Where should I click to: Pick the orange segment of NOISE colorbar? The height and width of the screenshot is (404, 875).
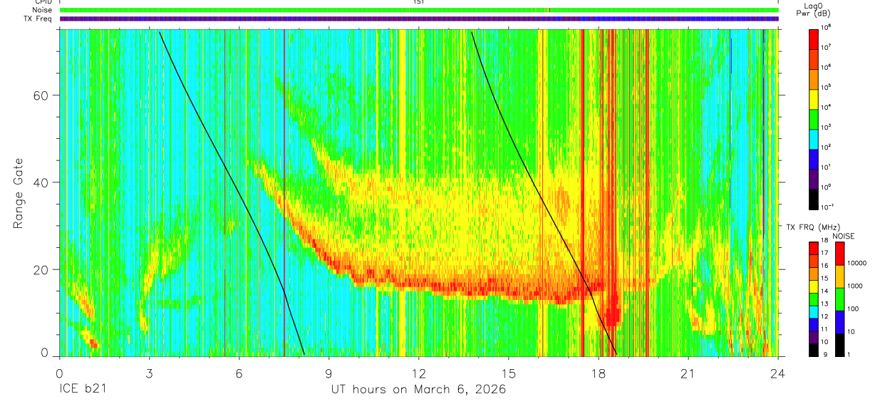pyautogui.click(x=839, y=276)
